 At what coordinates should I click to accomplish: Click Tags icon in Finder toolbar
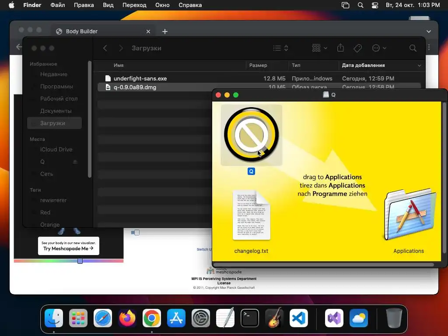(x=357, y=48)
